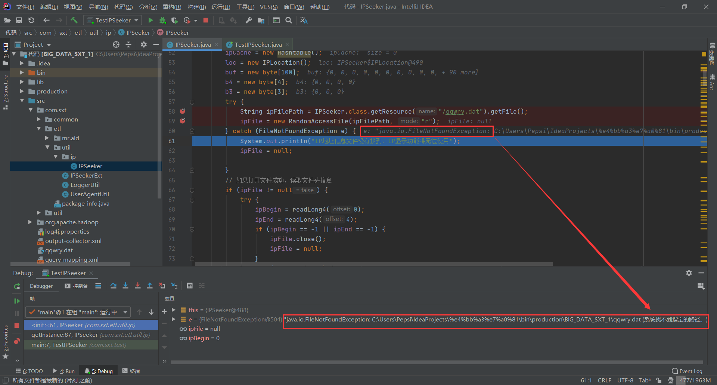Switch to TestIPSeeker.java editor tab
The width and height of the screenshot is (717, 385).
point(258,44)
